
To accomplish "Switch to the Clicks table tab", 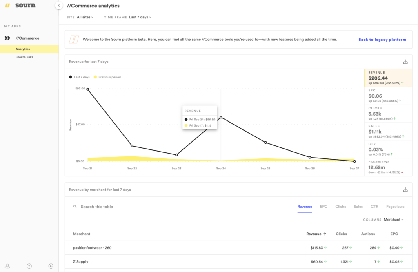I will (340, 207).
